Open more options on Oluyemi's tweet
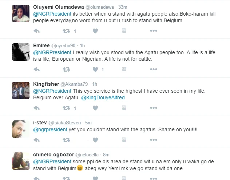 coord(153,31)
